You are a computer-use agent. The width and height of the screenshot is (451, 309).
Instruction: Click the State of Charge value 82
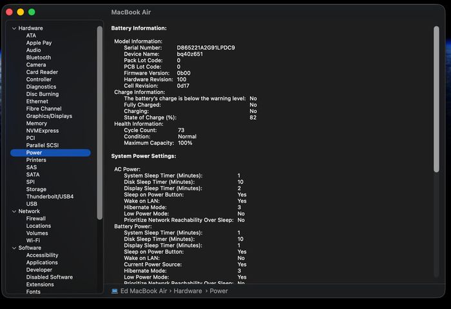tap(253, 117)
